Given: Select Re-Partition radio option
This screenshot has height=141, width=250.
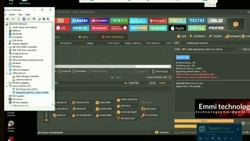Looking at the screenshot, I should [79, 71].
